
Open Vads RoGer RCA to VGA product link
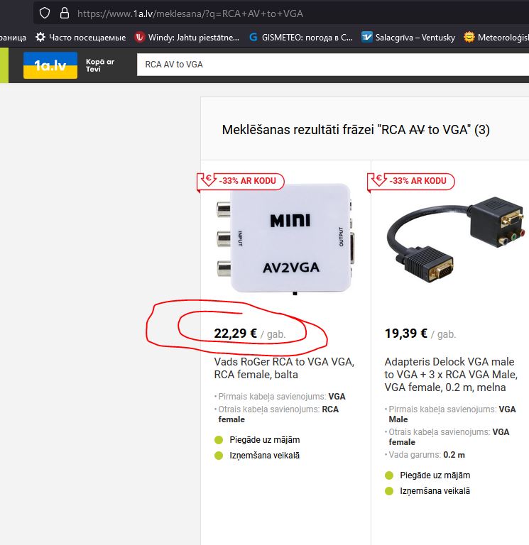pos(284,368)
